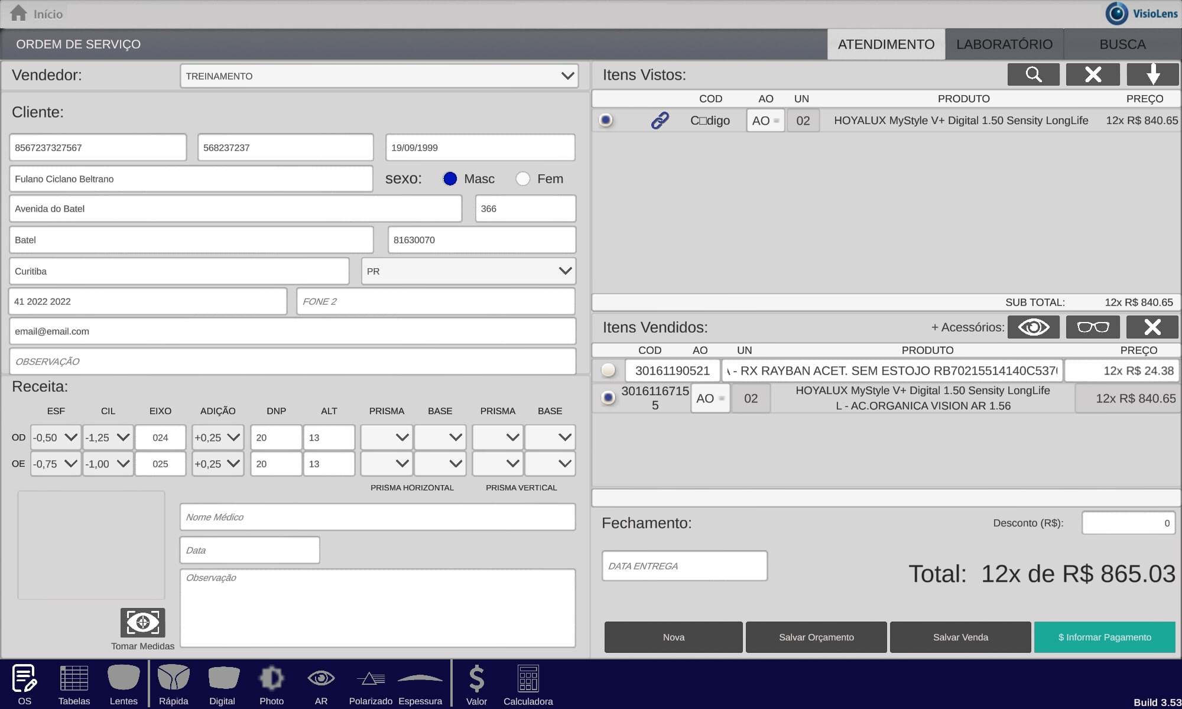Click the Desconto (R$) field
Viewport: 1182px width, 709px height.
1128,523
